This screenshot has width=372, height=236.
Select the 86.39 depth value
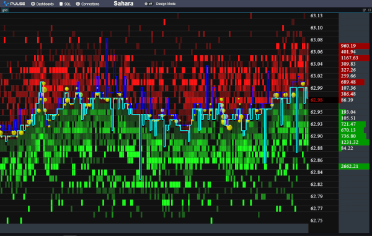coord(347,100)
